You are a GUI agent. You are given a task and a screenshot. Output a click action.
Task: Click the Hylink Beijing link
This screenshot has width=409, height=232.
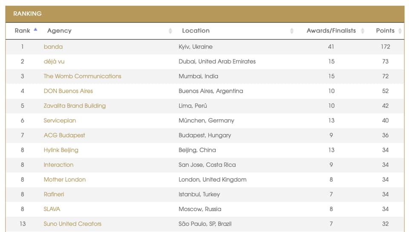tap(61, 150)
